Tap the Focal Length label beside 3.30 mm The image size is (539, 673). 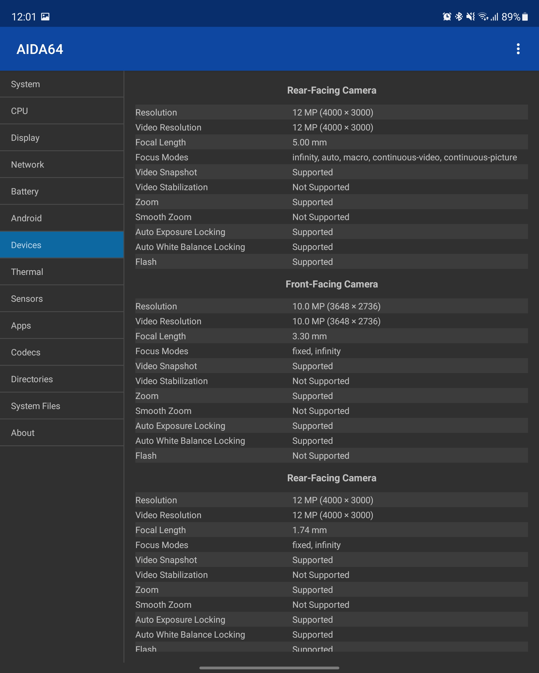[161, 336]
